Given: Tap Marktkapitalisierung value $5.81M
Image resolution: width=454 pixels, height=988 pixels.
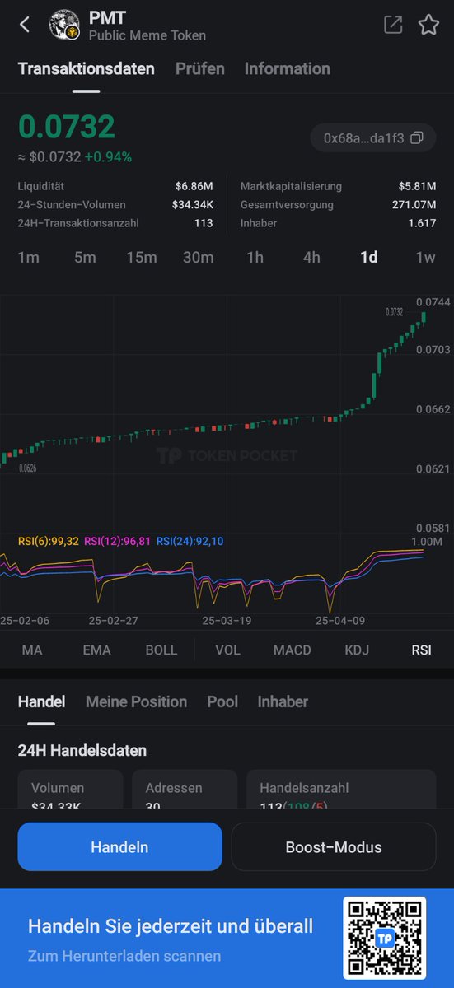Looking at the screenshot, I should click(x=417, y=187).
